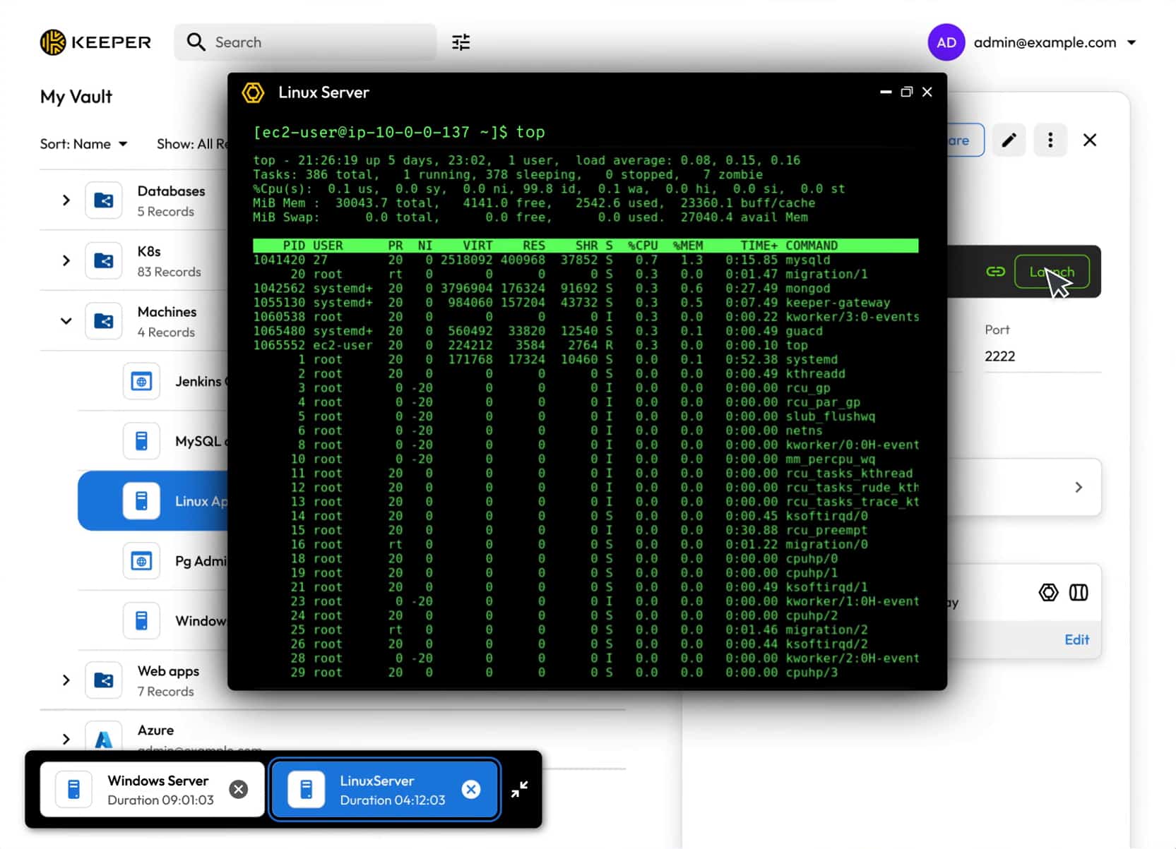
Task: Open the three-dot more options menu
Action: 1050,140
